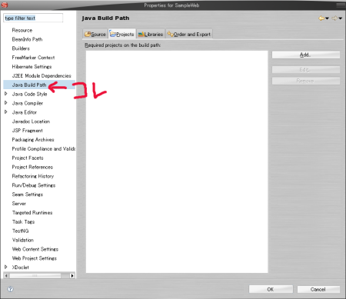Viewport: 346px width, 299px height.
Task: Select the Packaging Archives item
Action: tap(33, 140)
